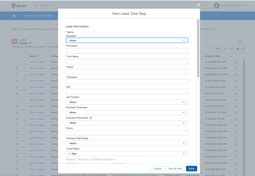Open row actions for 5/15/2019 5:57 PM
The height and width of the screenshot is (176, 255).
[x=236, y=62]
